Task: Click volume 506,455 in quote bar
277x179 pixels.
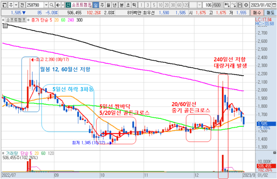Action: click(x=74, y=13)
